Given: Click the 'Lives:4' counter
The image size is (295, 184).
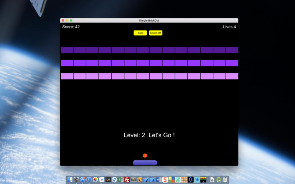Looking at the screenshot, I should point(229,27).
